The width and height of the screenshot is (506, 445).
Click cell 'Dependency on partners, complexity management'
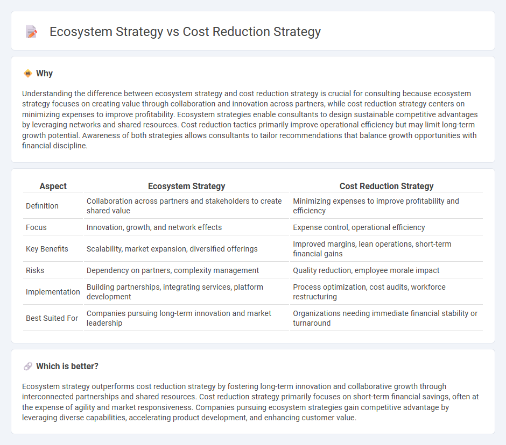(187, 270)
